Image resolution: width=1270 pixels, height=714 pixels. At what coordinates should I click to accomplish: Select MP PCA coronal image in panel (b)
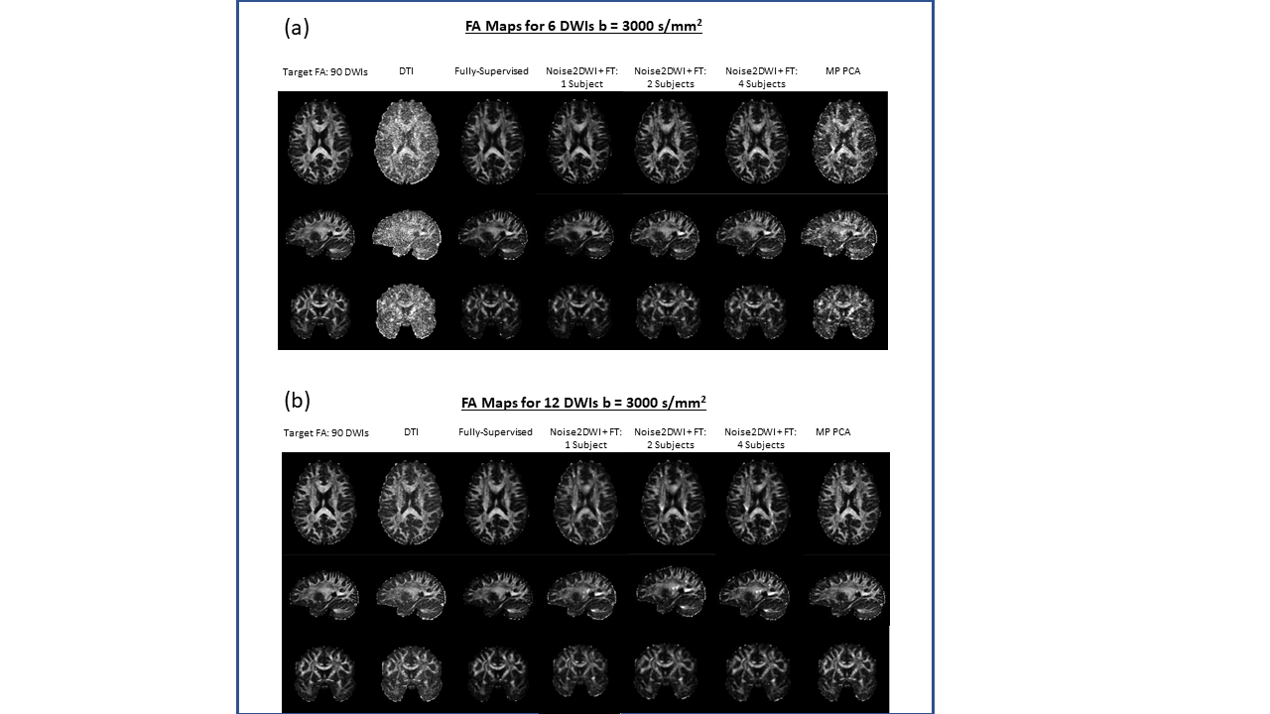(x=846, y=672)
